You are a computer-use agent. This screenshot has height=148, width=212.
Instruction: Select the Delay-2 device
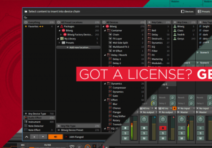(x=117, y=63)
